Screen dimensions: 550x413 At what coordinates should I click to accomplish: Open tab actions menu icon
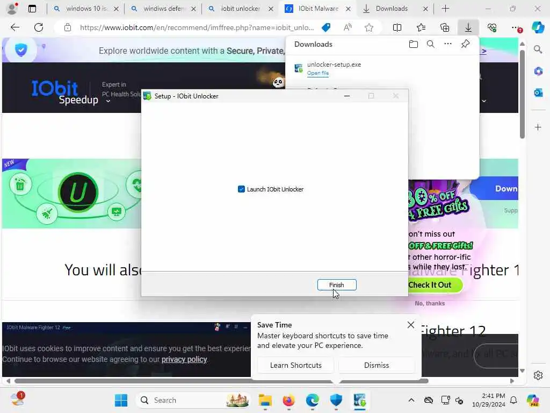pyautogui.click(x=32, y=9)
